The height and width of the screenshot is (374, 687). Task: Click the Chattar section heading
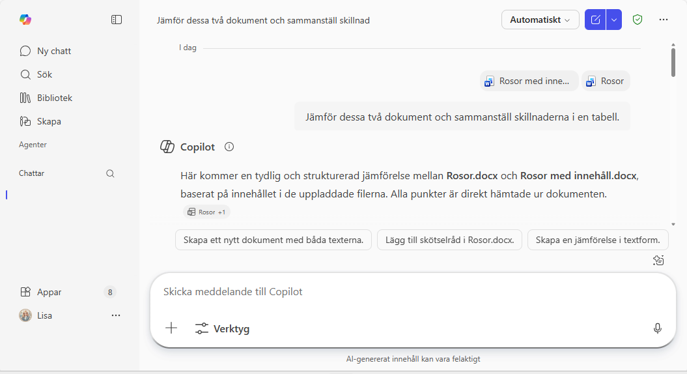31,173
